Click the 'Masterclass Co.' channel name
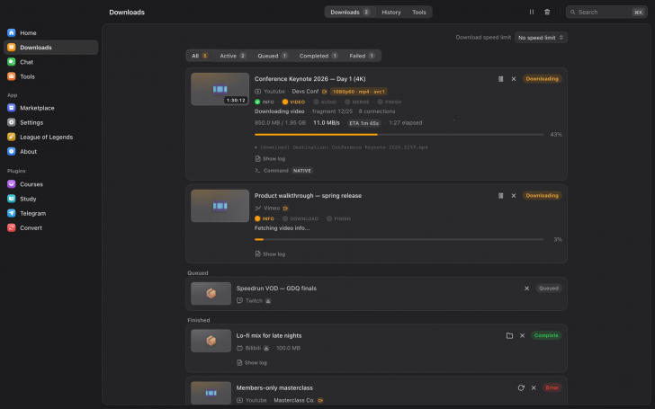The width and height of the screenshot is (655, 409). (294, 401)
